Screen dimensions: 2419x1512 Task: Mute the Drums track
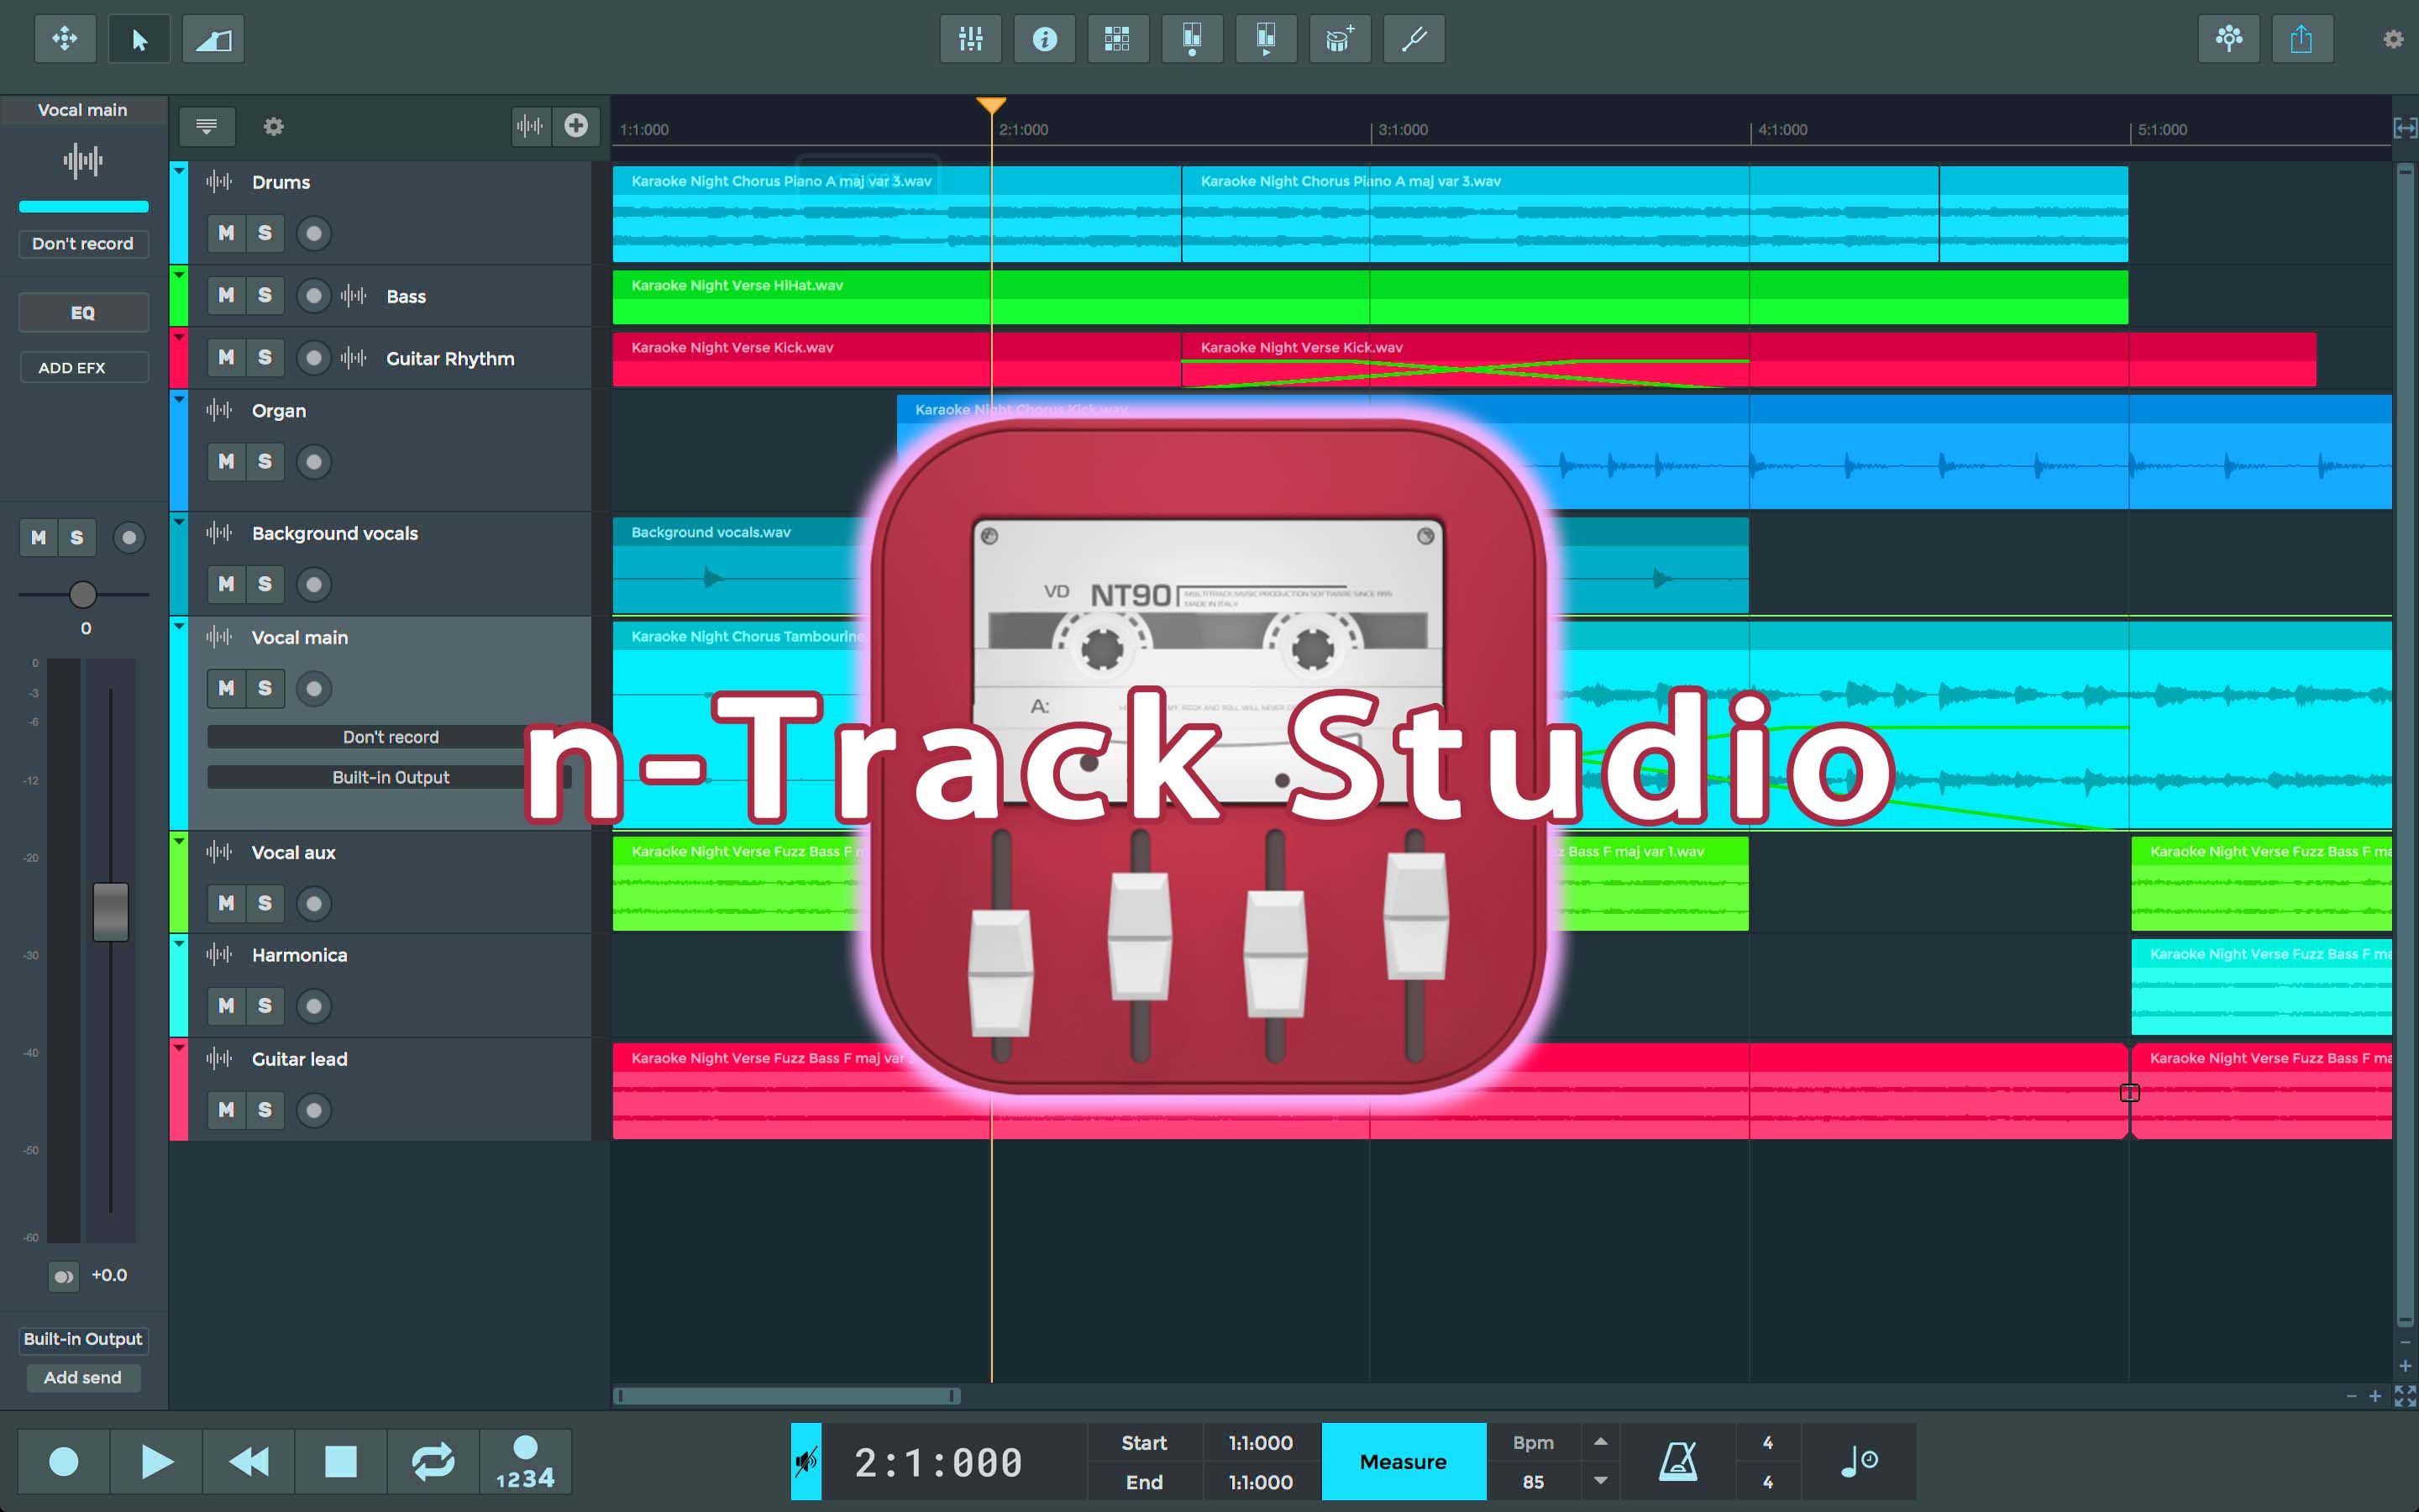(x=227, y=233)
